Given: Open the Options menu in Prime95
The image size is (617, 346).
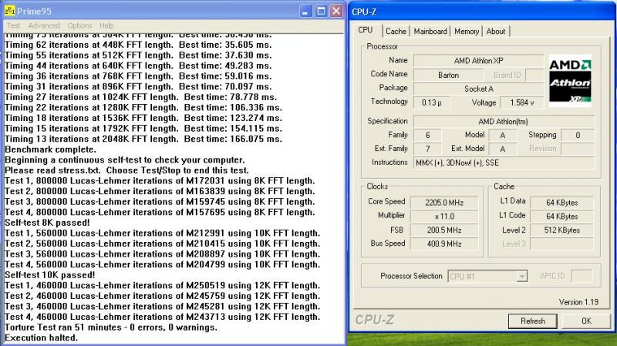Looking at the screenshot, I should (79, 25).
